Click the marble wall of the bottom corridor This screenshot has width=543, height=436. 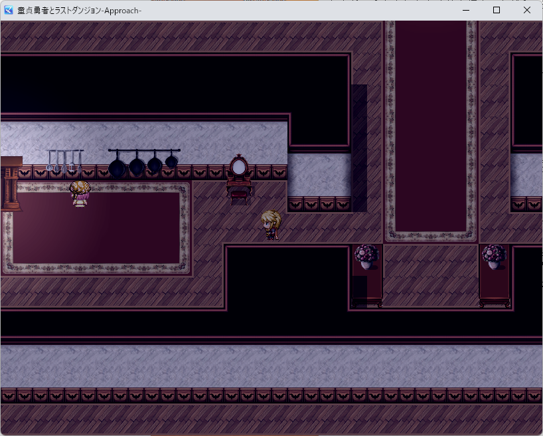coord(266,366)
